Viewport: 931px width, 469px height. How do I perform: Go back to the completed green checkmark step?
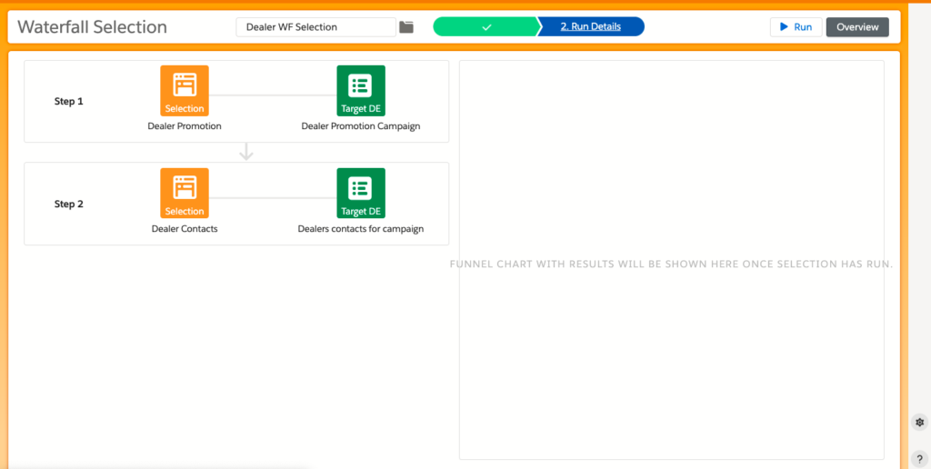(x=486, y=27)
